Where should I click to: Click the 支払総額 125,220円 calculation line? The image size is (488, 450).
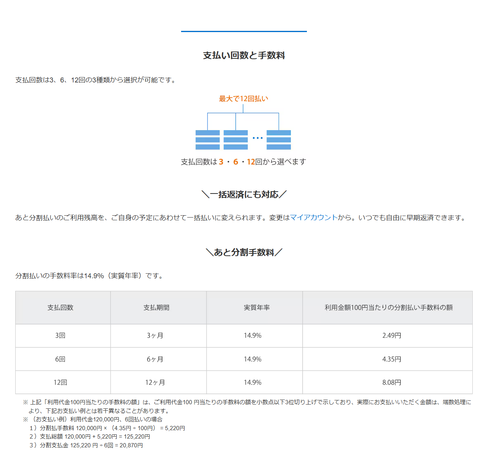tap(90, 437)
